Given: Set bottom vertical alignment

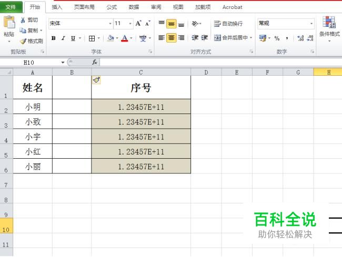Looking at the screenshot, I should [181, 25].
